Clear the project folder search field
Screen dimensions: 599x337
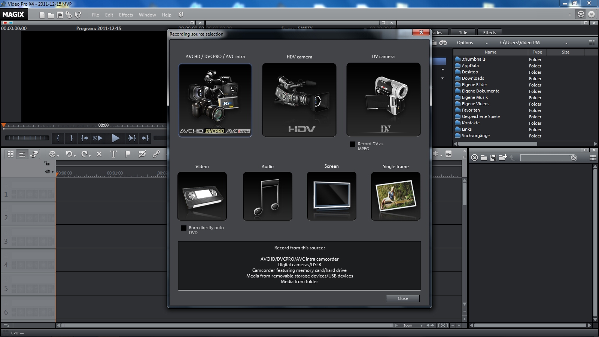(573, 158)
